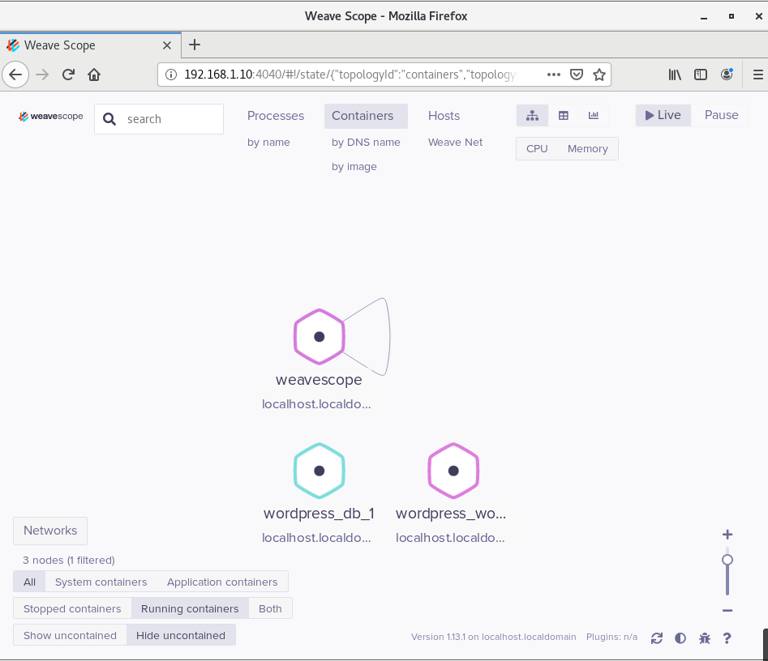Select Hide uncontained
The image size is (768, 661).
point(181,635)
